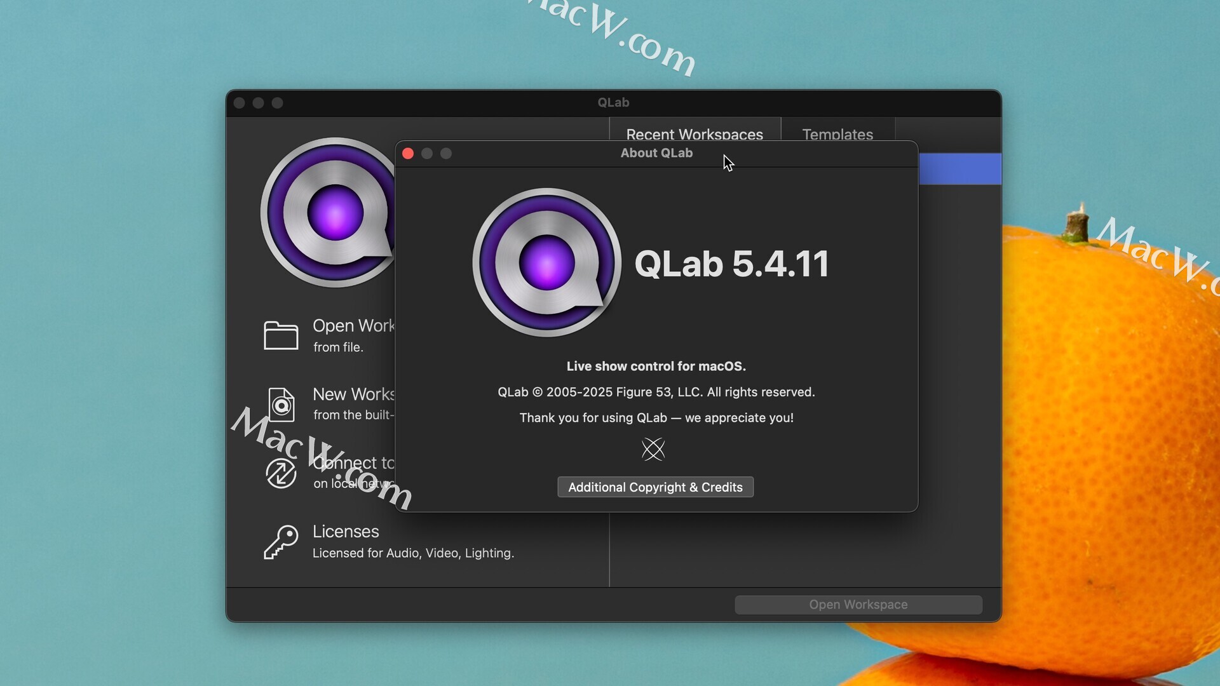Image resolution: width=1220 pixels, height=686 pixels.
Task: Click the 'Licensed for Audio, Video, Lighting.' text
Action: click(413, 553)
